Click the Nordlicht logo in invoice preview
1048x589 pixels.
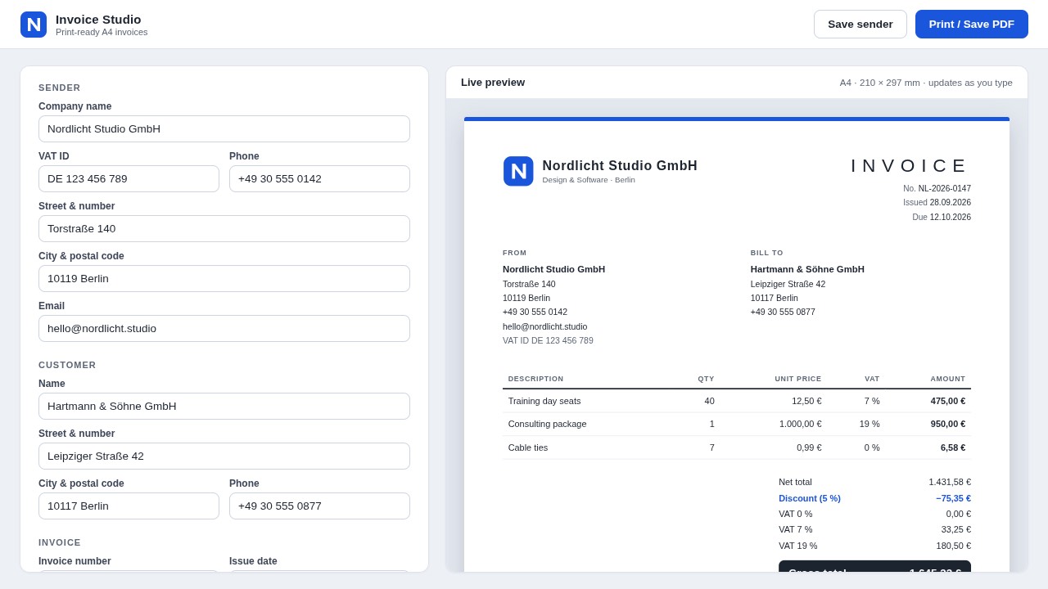click(518, 171)
